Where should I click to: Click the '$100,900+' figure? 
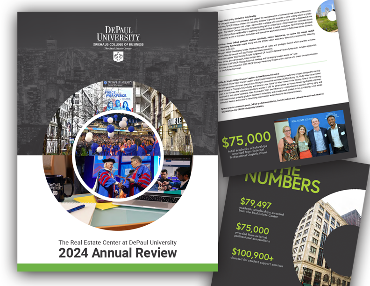[x=253, y=254]
